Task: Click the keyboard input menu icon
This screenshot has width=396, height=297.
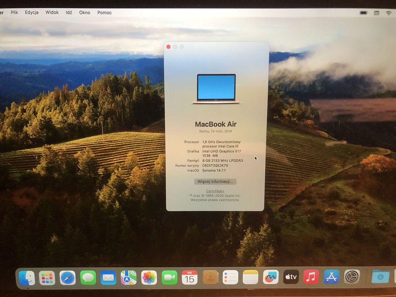Action: (x=376, y=13)
